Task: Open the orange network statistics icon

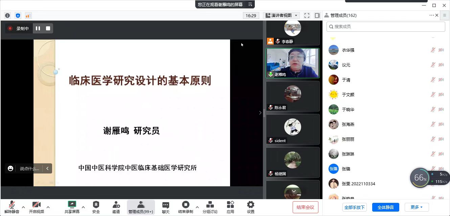Action: 28,16
